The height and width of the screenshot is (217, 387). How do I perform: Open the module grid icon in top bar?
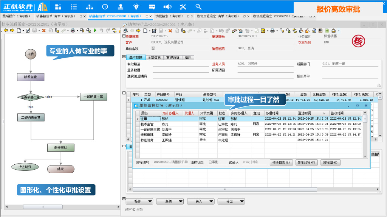coord(58,7)
